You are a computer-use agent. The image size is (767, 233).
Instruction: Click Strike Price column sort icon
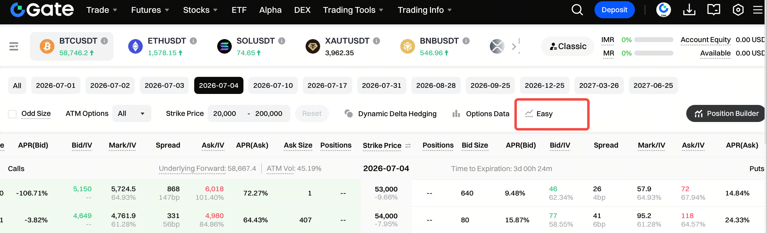coord(408,146)
